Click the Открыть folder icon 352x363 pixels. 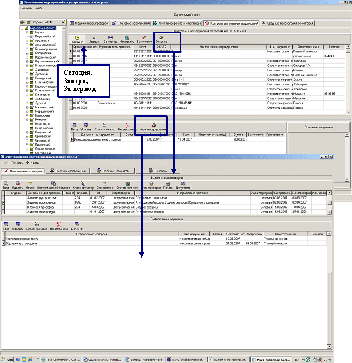[162, 38]
